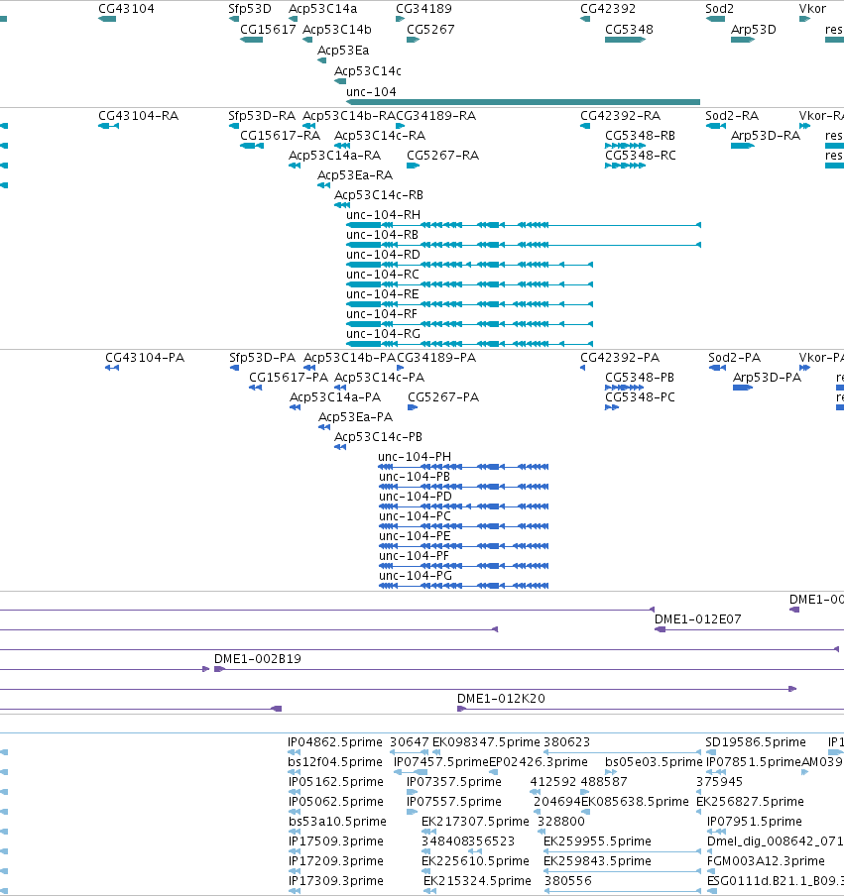
Task: Select the Acp53C14c-PB protein label
Action: coord(378,436)
